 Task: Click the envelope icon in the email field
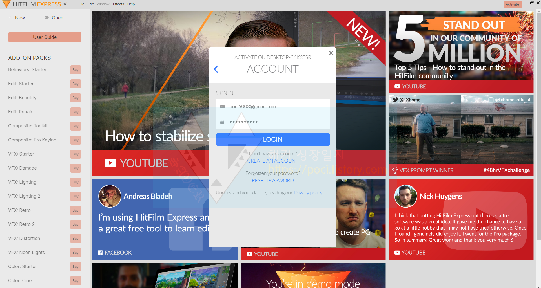tap(222, 107)
